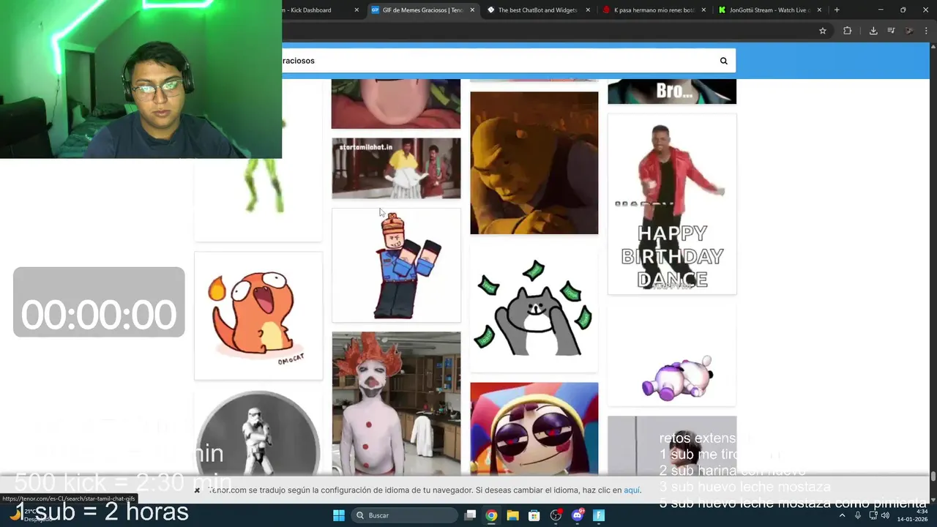The height and width of the screenshot is (527, 937).
Task: Open the Happy Birthday Dance GIF
Action: point(672,204)
